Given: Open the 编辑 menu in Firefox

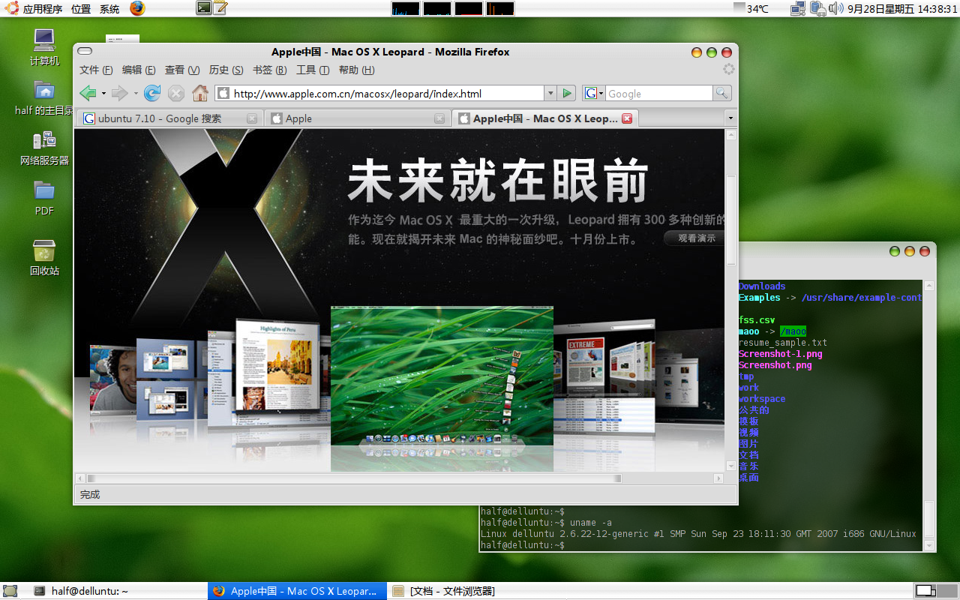Looking at the screenshot, I should (x=139, y=70).
